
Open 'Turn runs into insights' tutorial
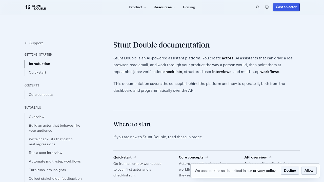pos(47,170)
